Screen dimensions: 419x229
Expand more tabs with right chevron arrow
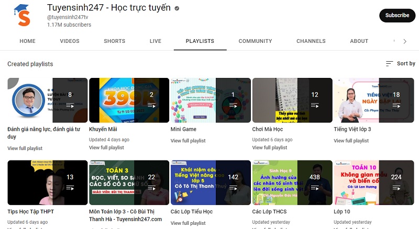(404, 41)
